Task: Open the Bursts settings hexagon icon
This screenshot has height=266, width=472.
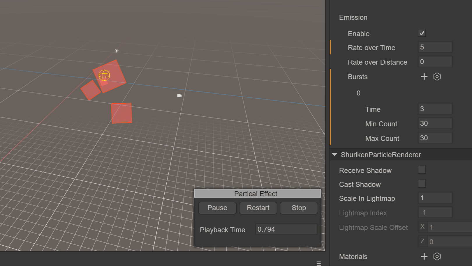Action: coord(437,77)
